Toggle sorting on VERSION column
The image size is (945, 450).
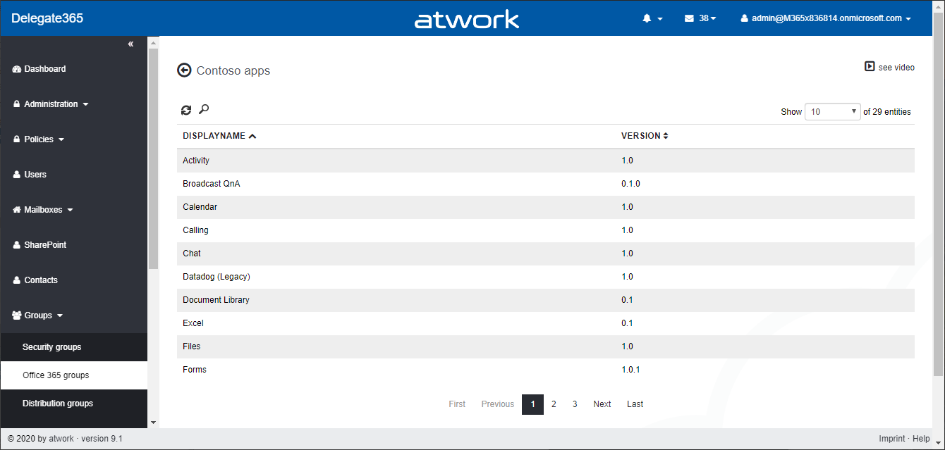coord(645,136)
